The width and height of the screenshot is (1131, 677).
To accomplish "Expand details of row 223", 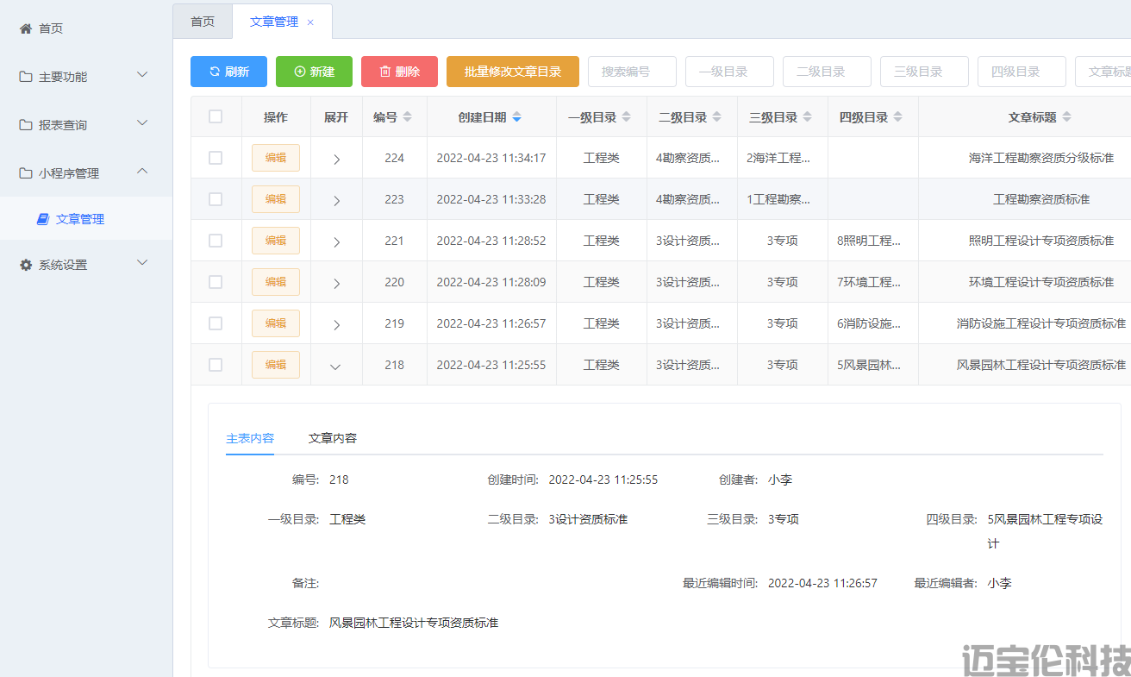I will (x=336, y=200).
